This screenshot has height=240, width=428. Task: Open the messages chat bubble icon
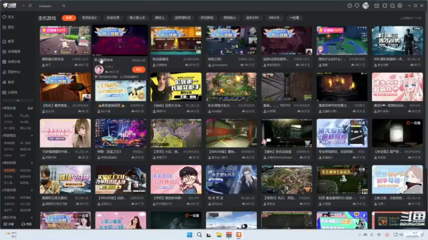coord(392,5)
